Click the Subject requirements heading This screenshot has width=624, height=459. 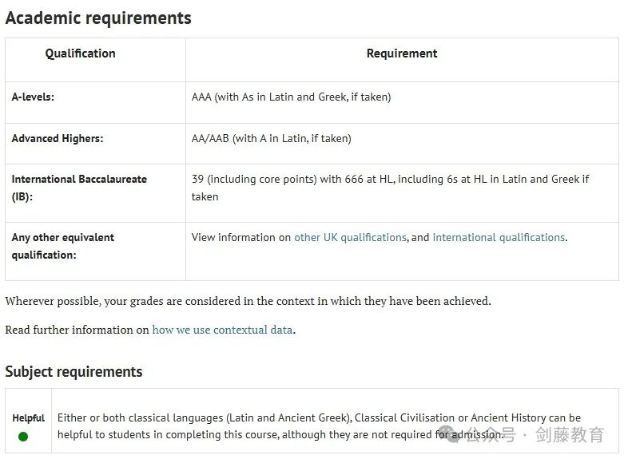(x=74, y=371)
